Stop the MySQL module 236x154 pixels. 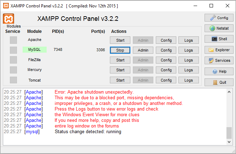pos(120,50)
